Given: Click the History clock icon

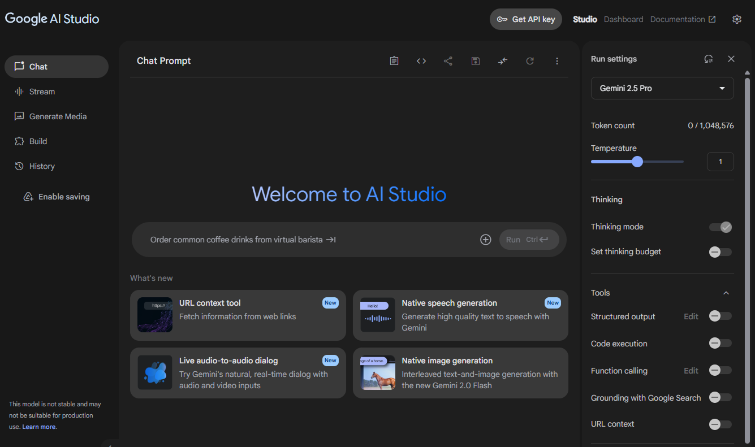Looking at the screenshot, I should (19, 166).
